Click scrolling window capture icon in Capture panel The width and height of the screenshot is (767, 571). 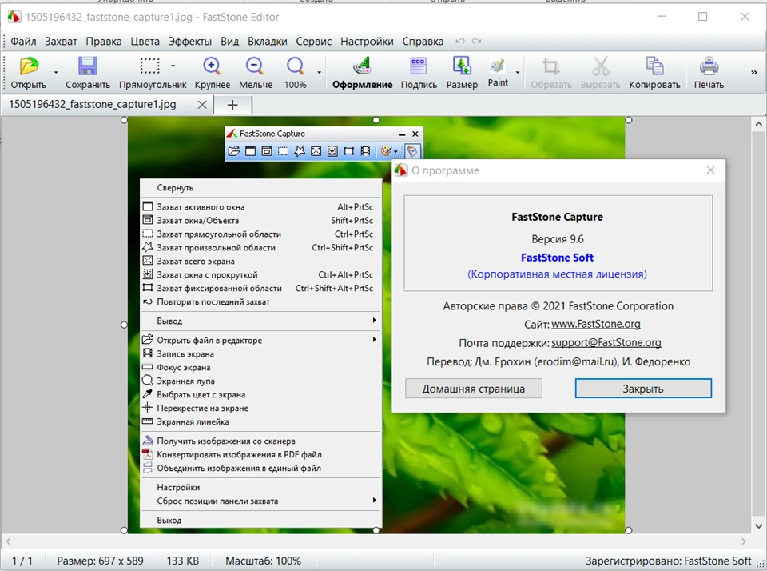pyautogui.click(x=332, y=151)
